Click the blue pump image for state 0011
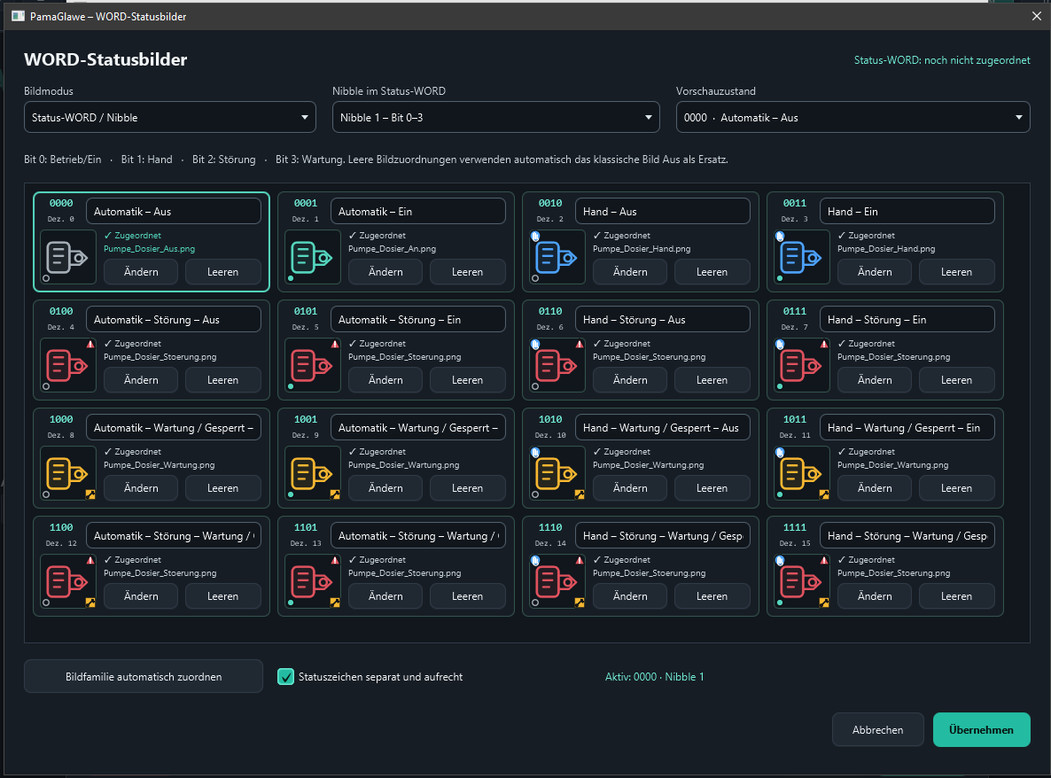The height and width of the screenshot is (778, 1051). click(x=802, y=257)
